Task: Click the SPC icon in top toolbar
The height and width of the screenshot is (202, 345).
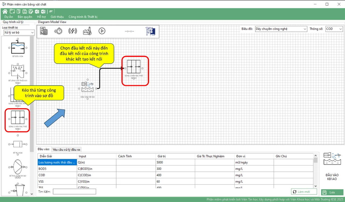Action: (51, 11)
